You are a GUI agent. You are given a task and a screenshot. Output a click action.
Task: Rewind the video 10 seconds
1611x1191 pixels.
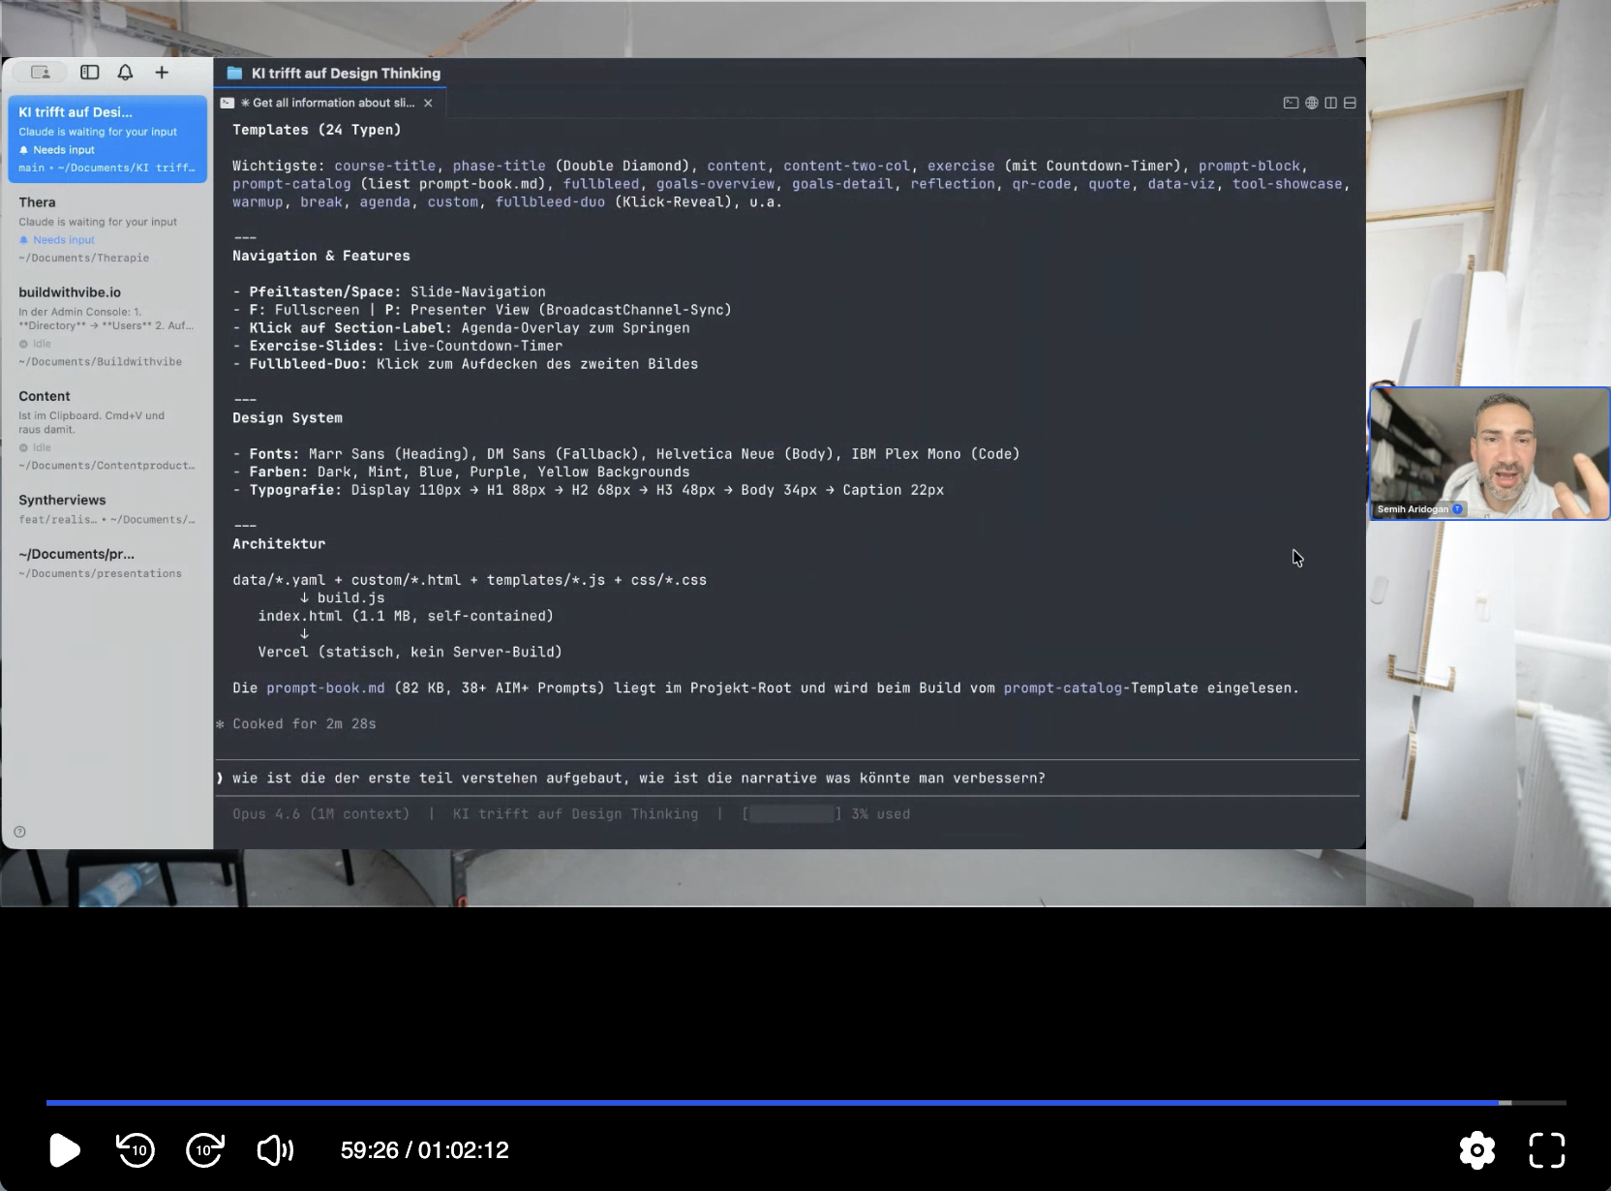click(x=136, y=1150)
